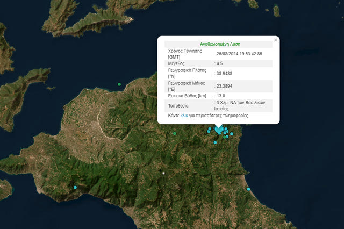Image resolution: width=344 pixels, height=229 pixels.
Task: Click the 'Μέγεθος' label
Action: 176,63
